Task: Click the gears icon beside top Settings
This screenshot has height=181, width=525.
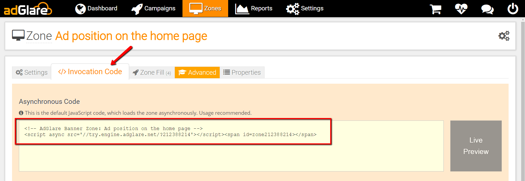Action: click(x=292, y=9)
